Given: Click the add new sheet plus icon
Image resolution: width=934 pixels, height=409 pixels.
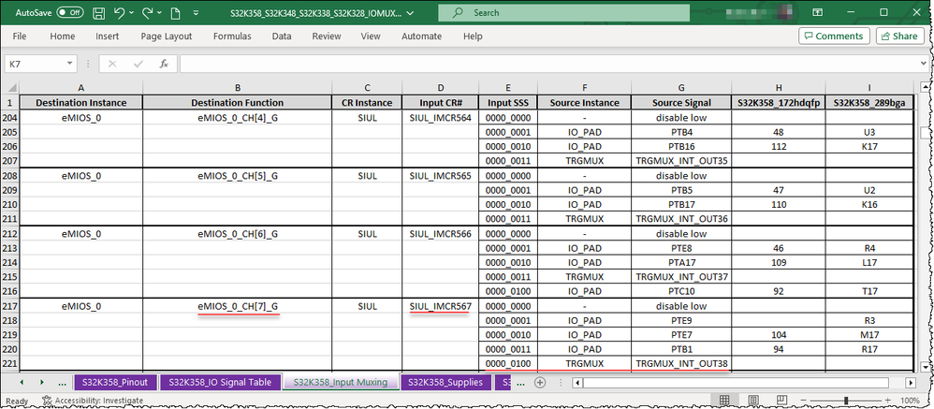Looking at the screenshot, I should (x=540, y=382).
